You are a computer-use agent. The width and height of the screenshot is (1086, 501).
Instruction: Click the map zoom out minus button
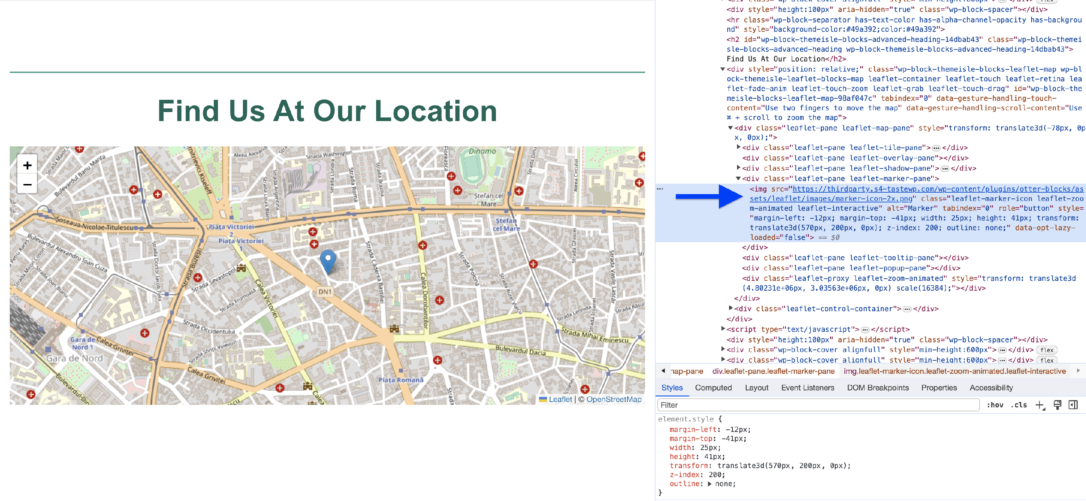coord(28,184)
